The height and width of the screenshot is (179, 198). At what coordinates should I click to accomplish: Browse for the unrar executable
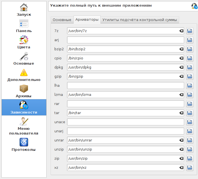190,140
